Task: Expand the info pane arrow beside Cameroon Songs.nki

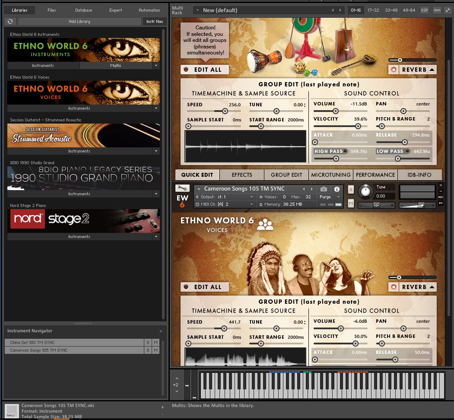Action: [162, 407]
